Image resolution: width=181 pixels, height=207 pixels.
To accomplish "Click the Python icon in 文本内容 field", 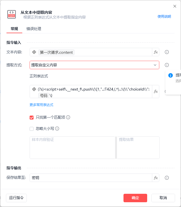I will (x=34, y=52).
